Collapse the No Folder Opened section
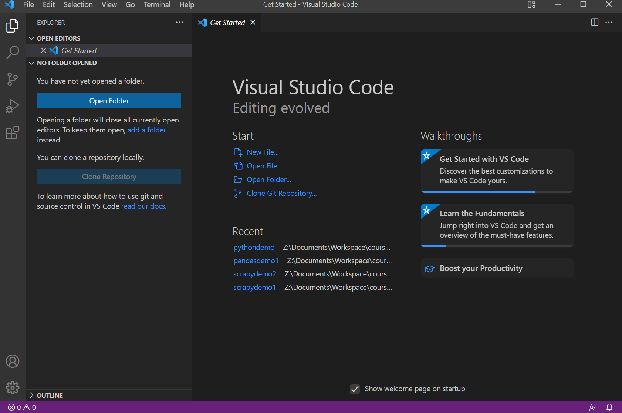The image size is (622, 413). [x=32, y=63]
